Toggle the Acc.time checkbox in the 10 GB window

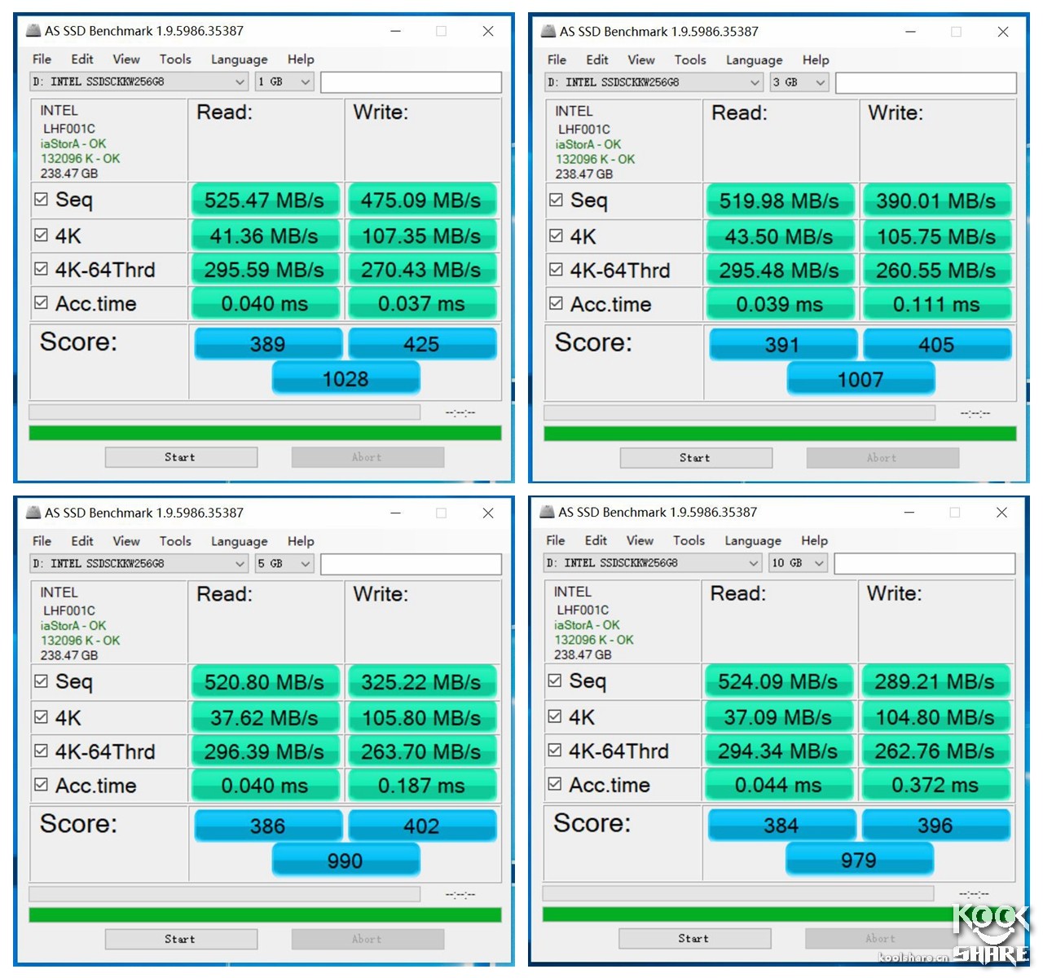(x=557, y=784)
